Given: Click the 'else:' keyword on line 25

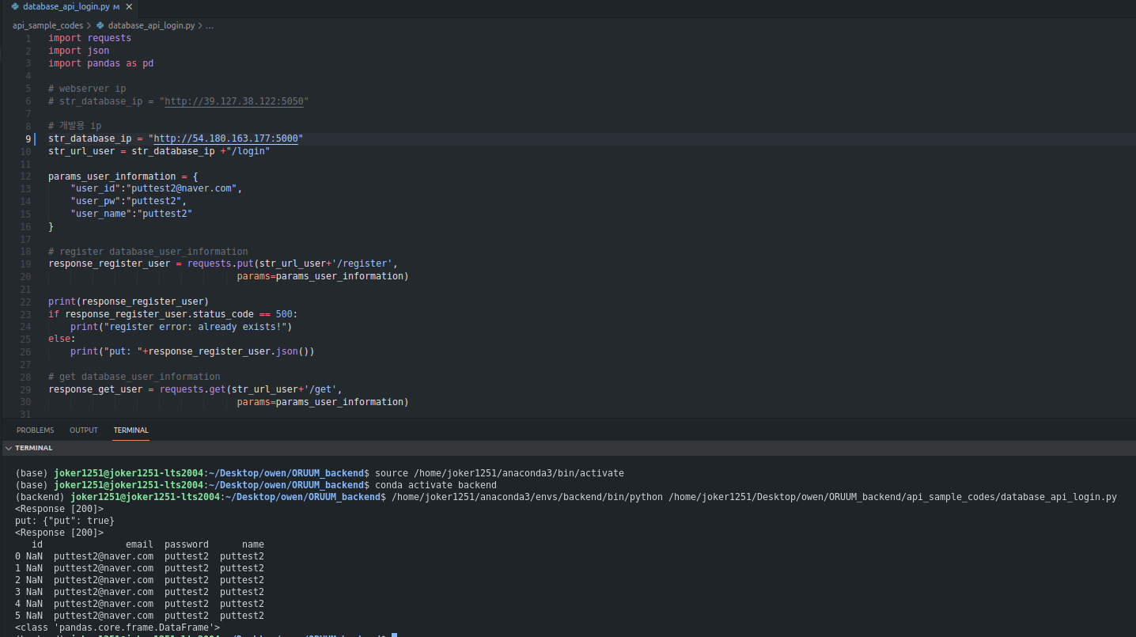Looking at the screenshot, I should tap(62, 339).
